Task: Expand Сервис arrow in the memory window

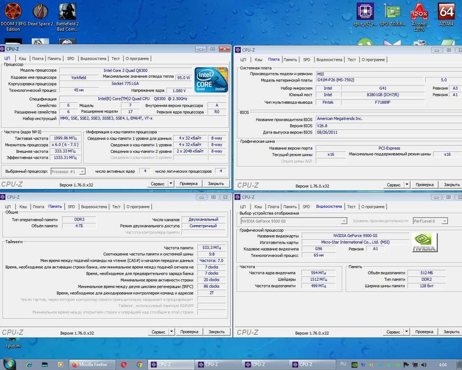Action: [x=172, y=331]
